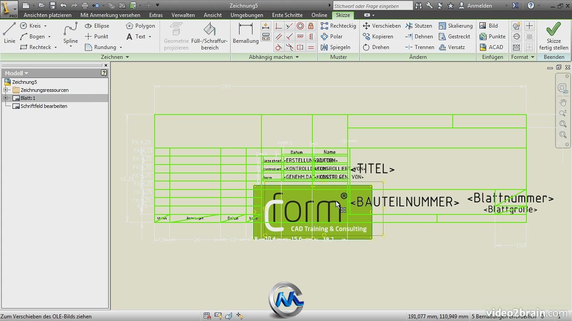Apply the symmetric constraint
The height and width of the screenshot is (321, 572).
click(x=300, y=47)
